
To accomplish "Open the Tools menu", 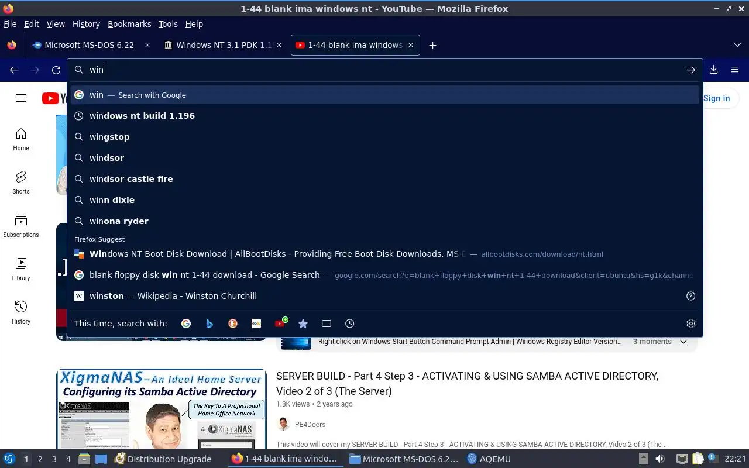I will tap(168, 24).
